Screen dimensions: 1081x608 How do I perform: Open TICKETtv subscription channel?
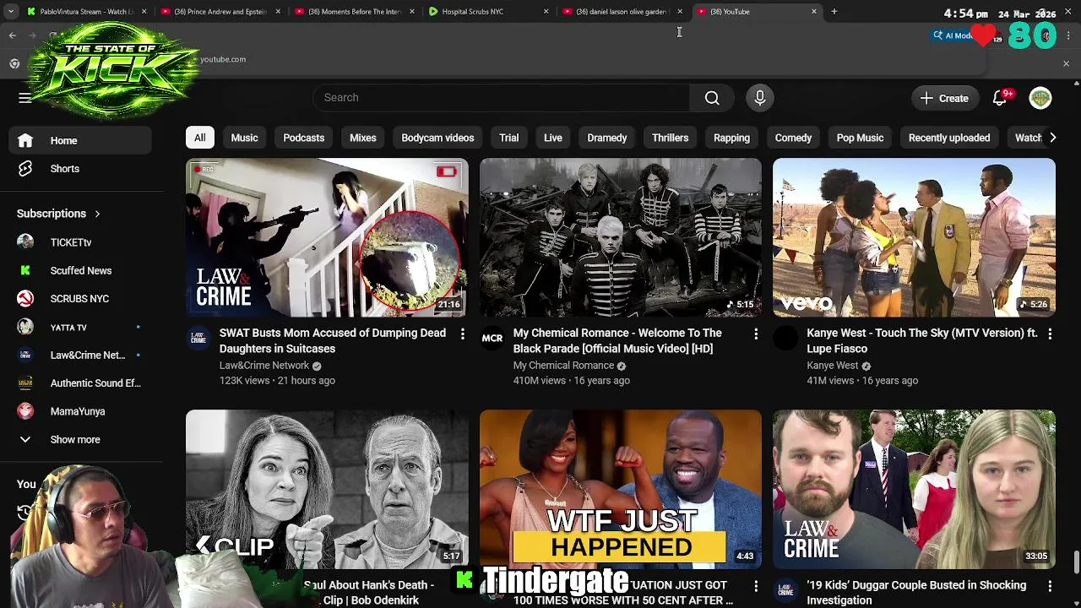[x=80, y=242]
